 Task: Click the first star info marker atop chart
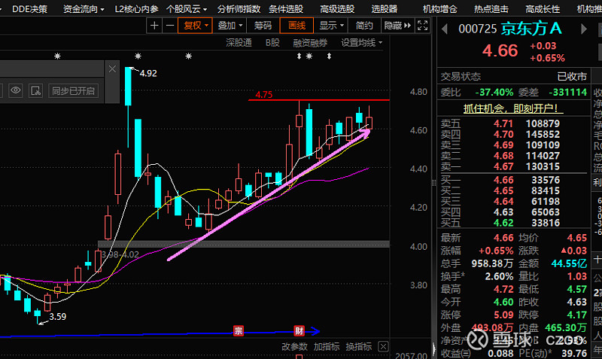tap(58, 56)
